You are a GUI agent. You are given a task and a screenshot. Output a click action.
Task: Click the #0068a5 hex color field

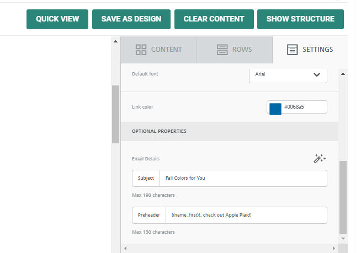pos(303,107)
